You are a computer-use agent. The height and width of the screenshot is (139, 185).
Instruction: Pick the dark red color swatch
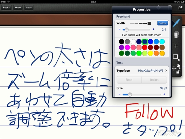pos(150,48)
